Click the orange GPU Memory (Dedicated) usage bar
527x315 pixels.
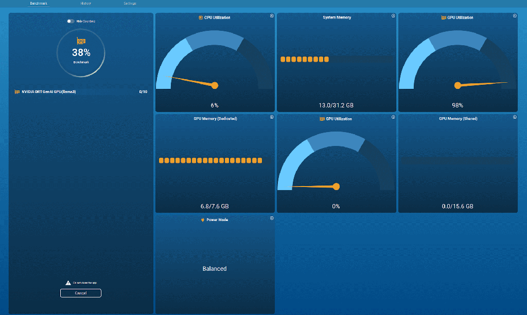[215, 160]
